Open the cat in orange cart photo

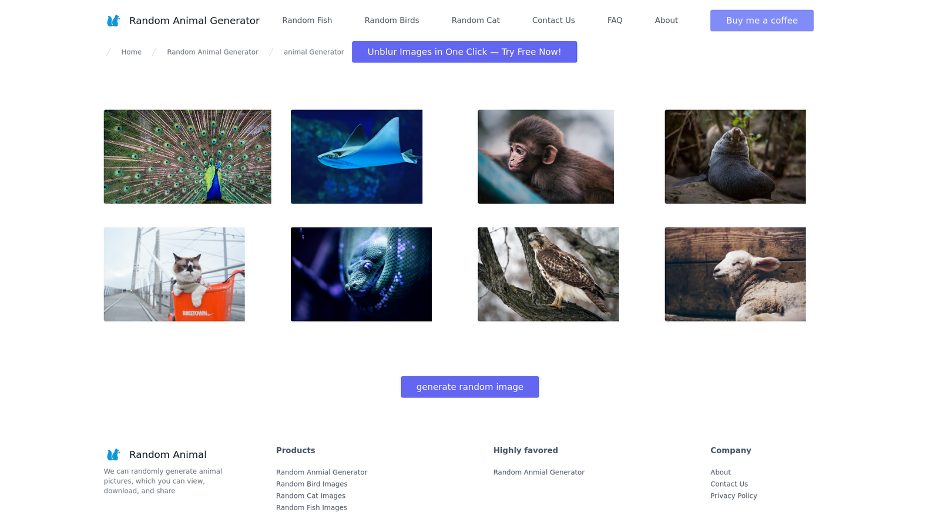click(174, 274)
